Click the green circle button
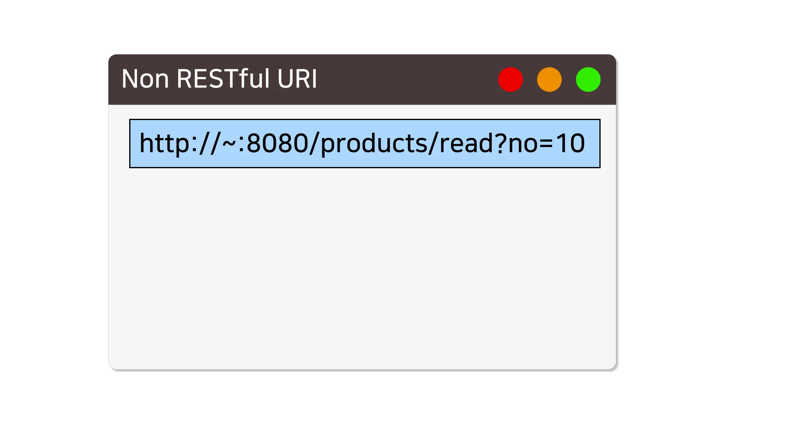The height and width of the screenshot is (441, 785). pos(588,80)
